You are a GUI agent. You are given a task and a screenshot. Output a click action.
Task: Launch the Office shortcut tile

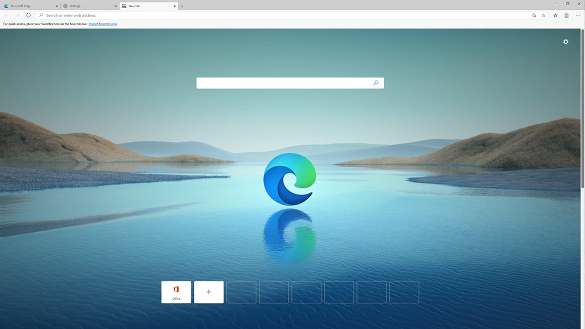pos(176,292)
